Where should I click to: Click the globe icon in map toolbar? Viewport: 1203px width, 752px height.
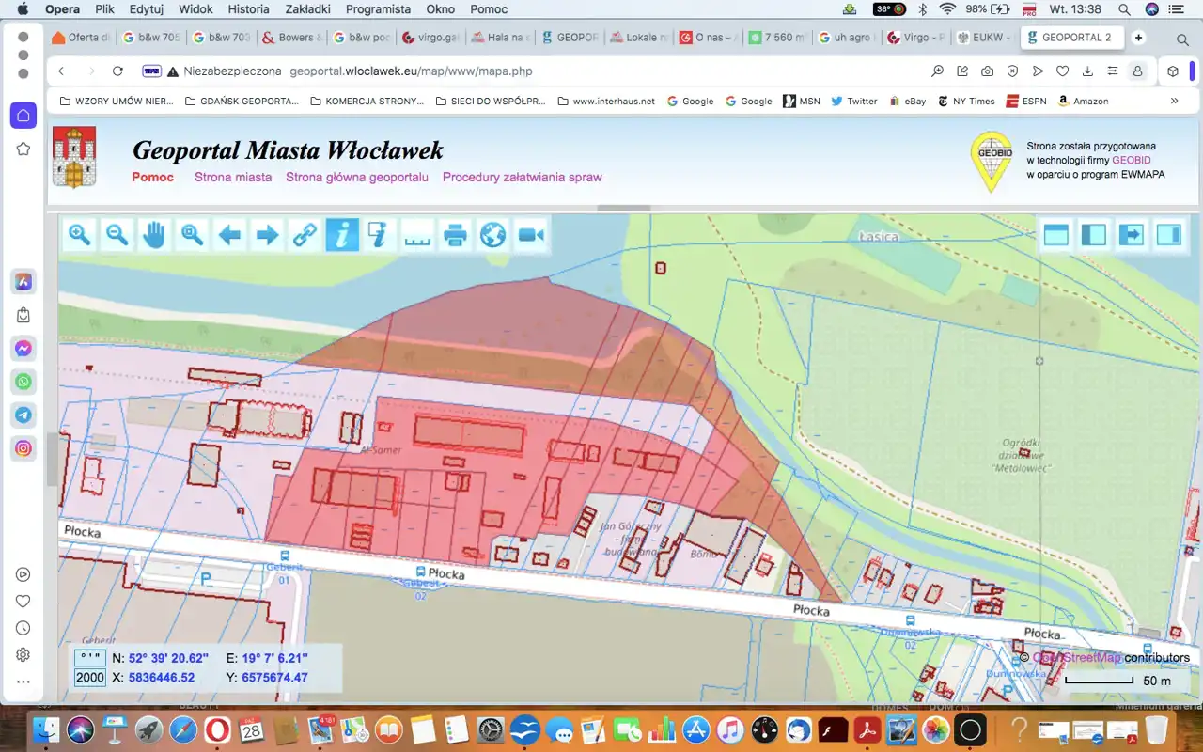(x=493, y=235)
